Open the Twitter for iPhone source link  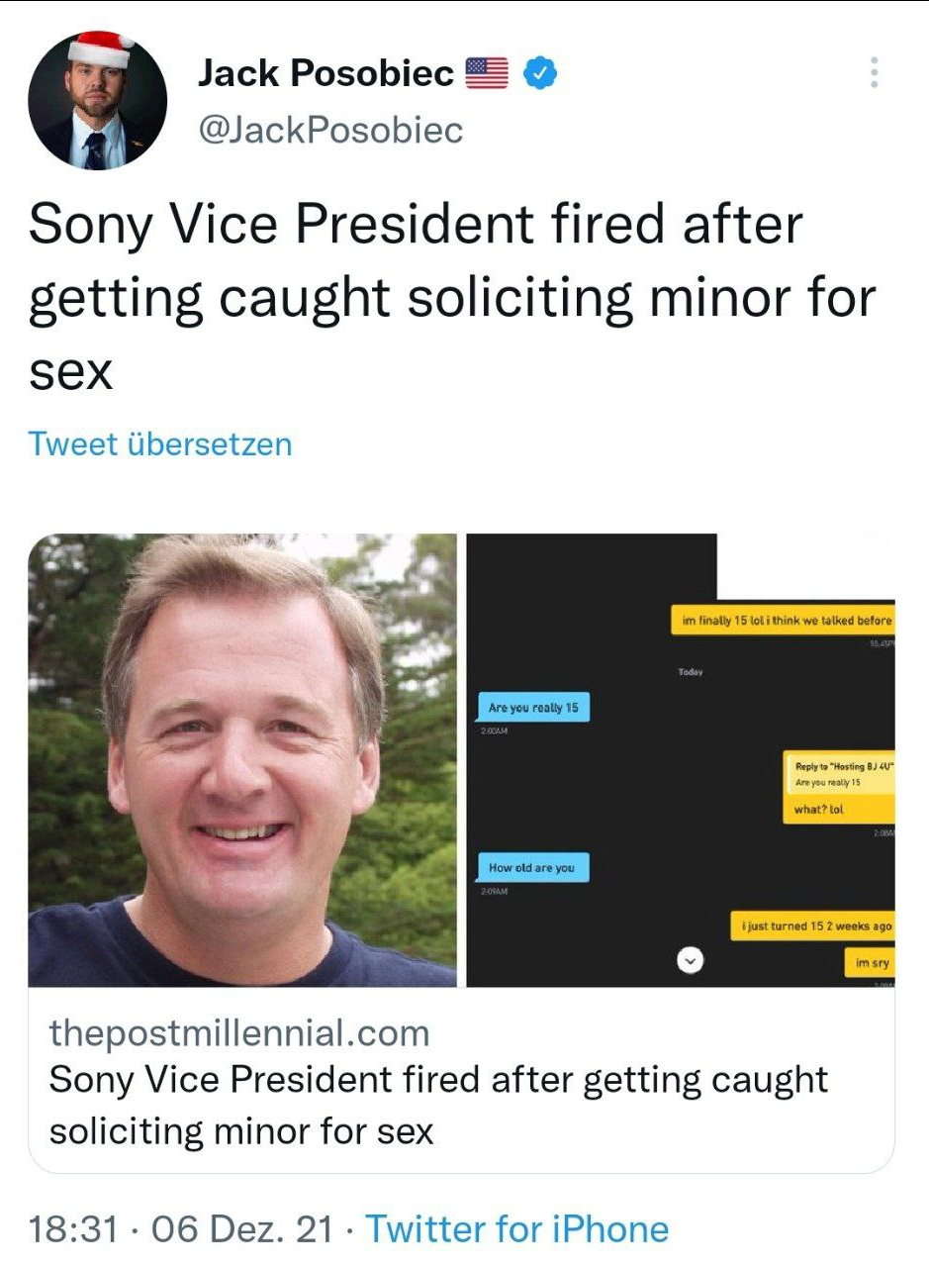click(x=517, y=1229)
